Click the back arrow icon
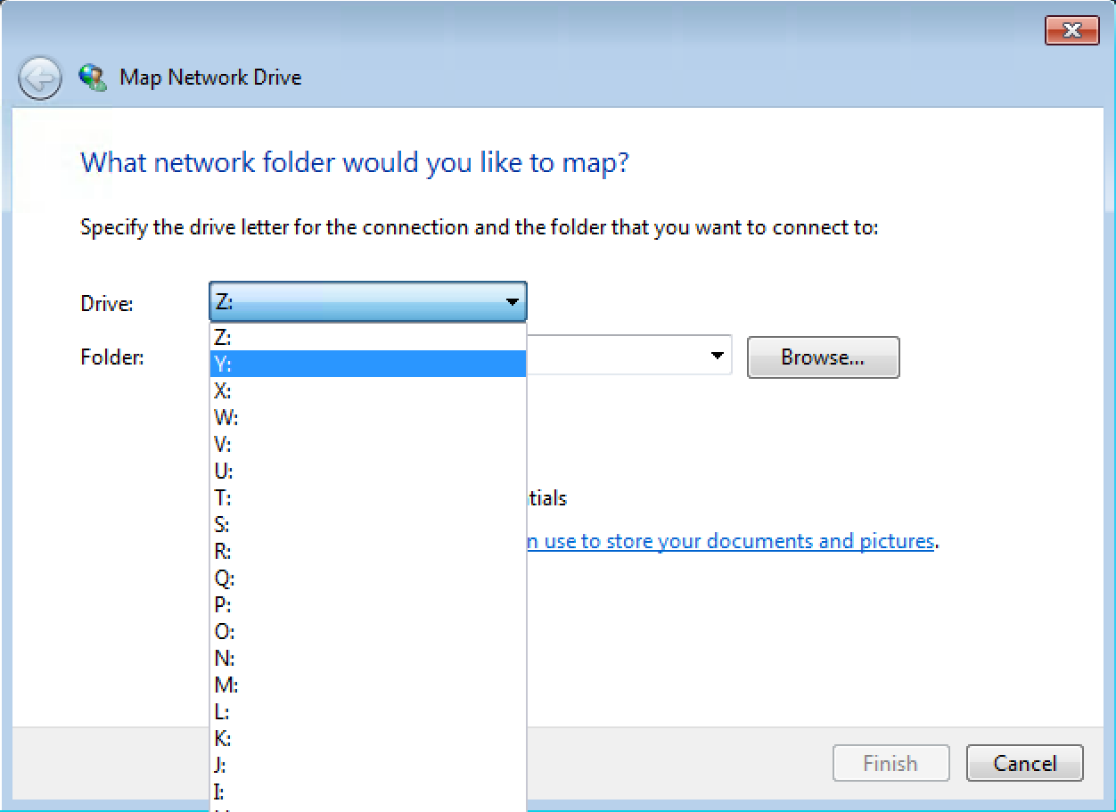Screen dimensions: 1116x812 click(x=40, y=78)
